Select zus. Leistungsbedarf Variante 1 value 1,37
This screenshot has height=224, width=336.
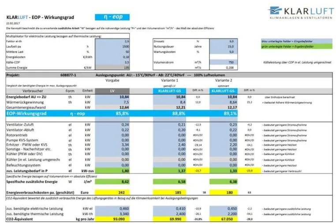coord(169,171)
